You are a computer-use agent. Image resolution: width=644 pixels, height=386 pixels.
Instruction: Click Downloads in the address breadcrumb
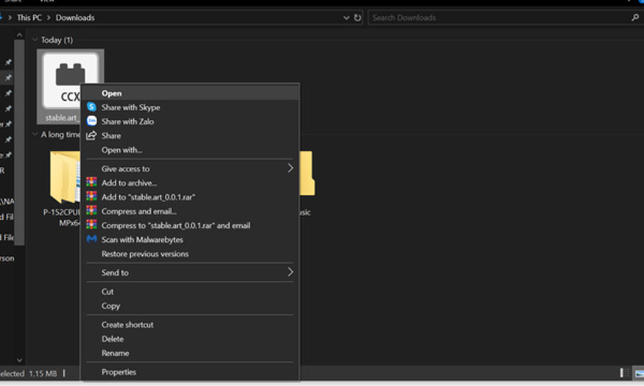[75, 18]
